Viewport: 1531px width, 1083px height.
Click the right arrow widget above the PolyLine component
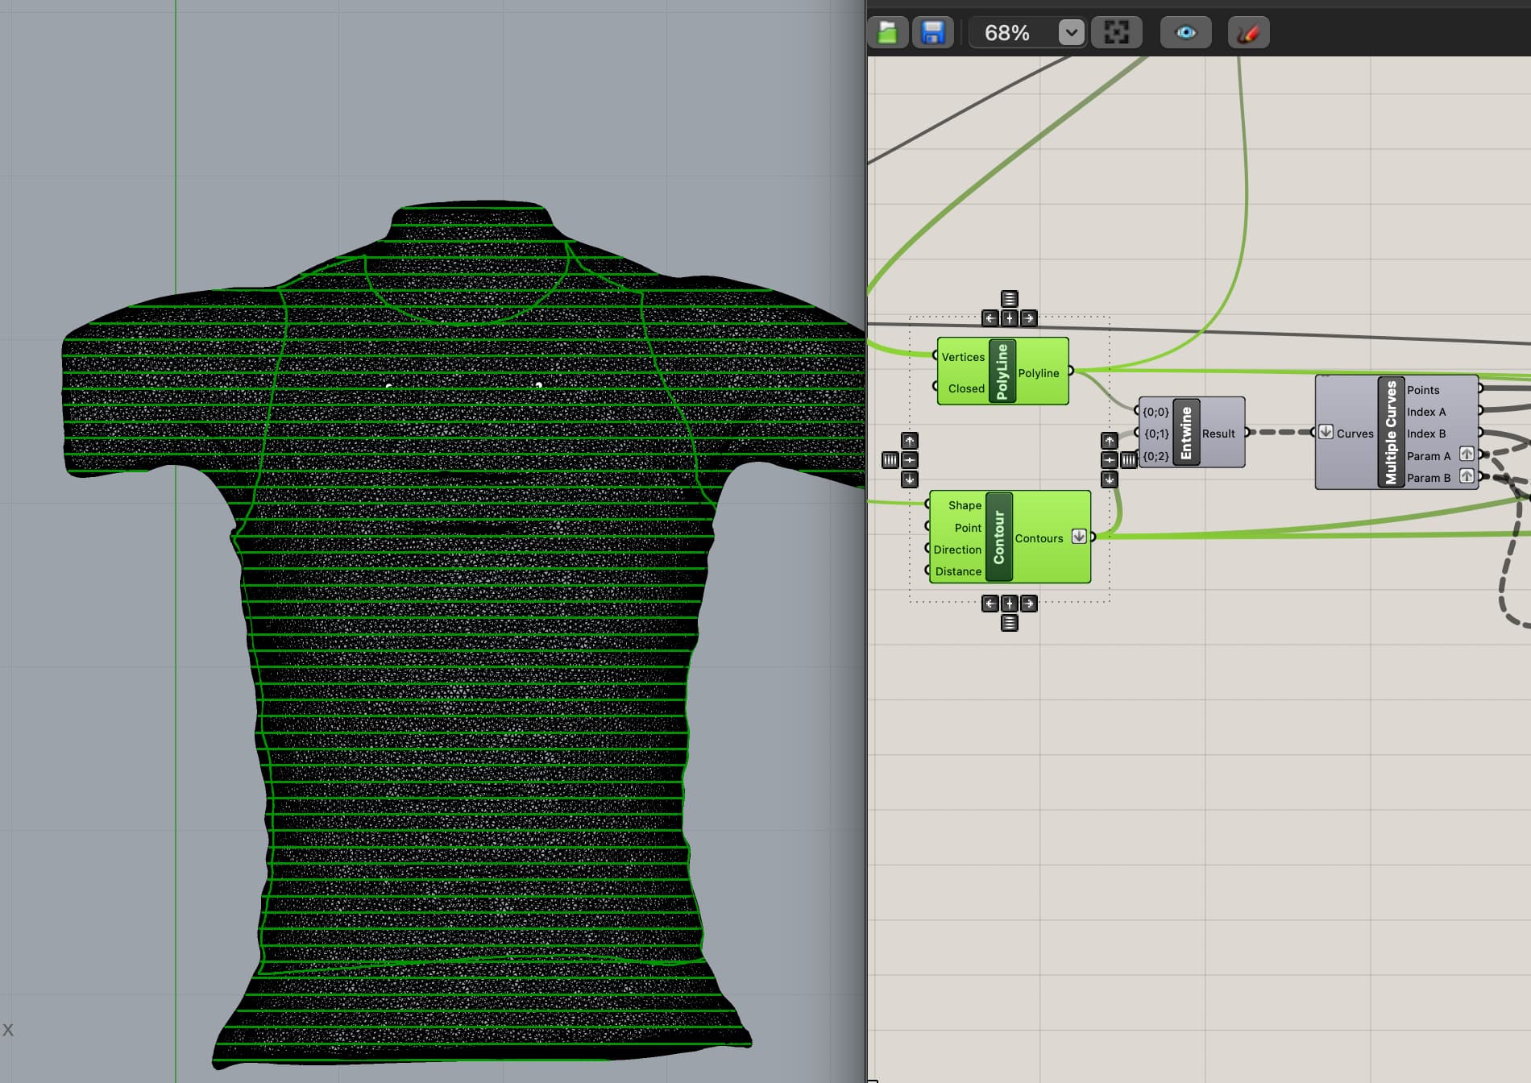1029,318
